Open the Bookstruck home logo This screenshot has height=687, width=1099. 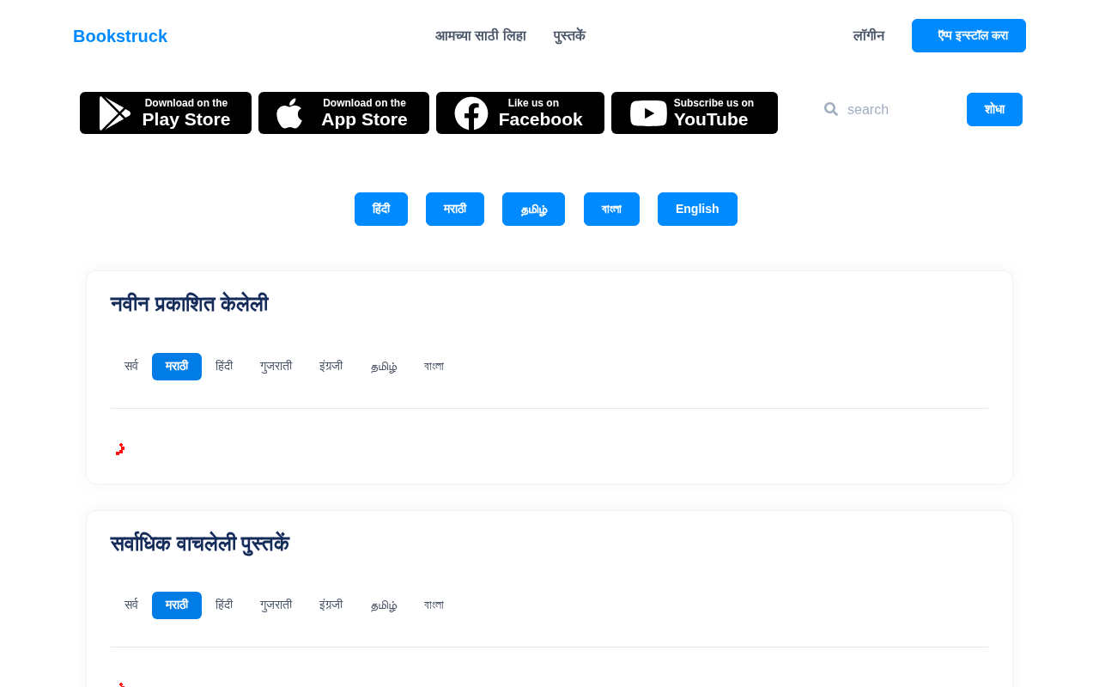coord(120,36)
